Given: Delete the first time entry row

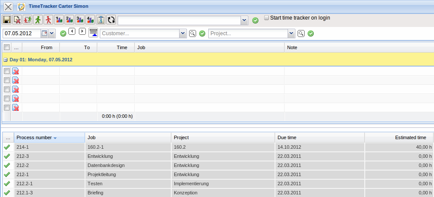Looking at the screenshot, I should (x=16, y=71).
